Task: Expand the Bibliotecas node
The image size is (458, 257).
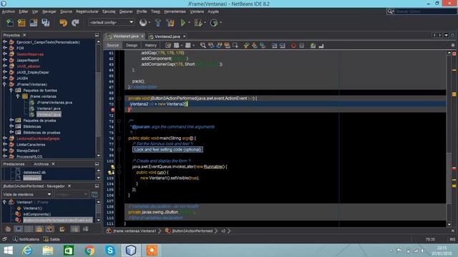Action: [11, 126]
